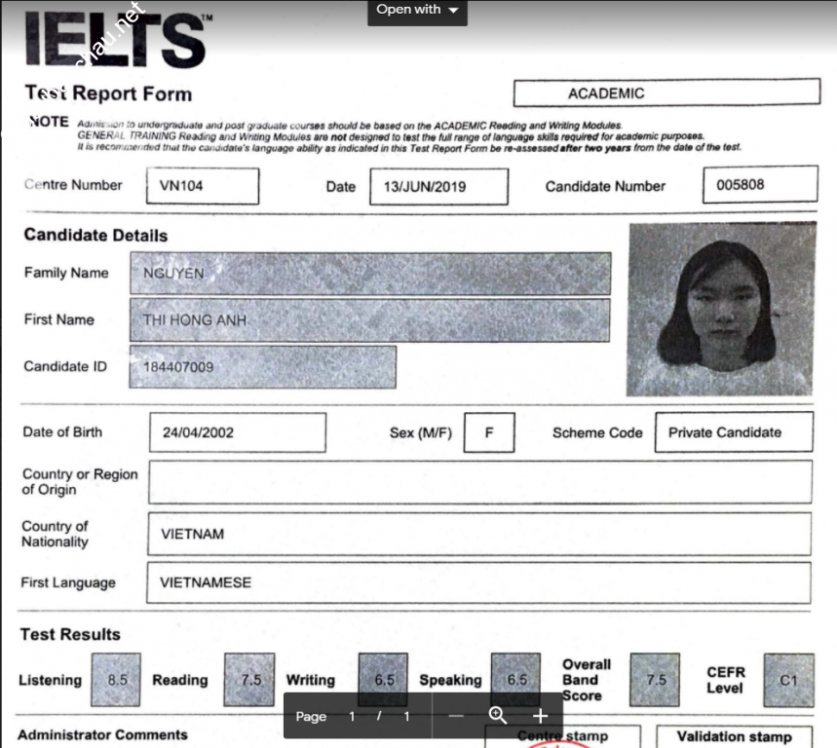Click the zoom in plus icon
Screen dimensions: 837x748
coord(541,716)
